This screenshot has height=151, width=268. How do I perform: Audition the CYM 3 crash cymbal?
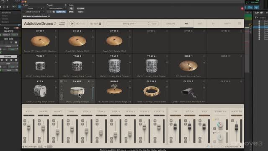coord(114,41)
